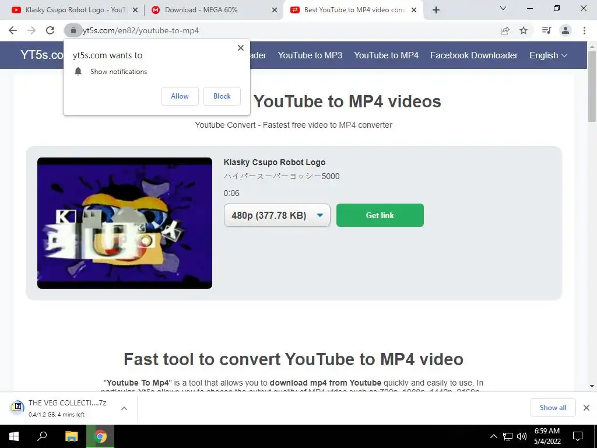Open YouTube to MP4 nav link
This screenshot has width=597, height=448.
point(386,55)
